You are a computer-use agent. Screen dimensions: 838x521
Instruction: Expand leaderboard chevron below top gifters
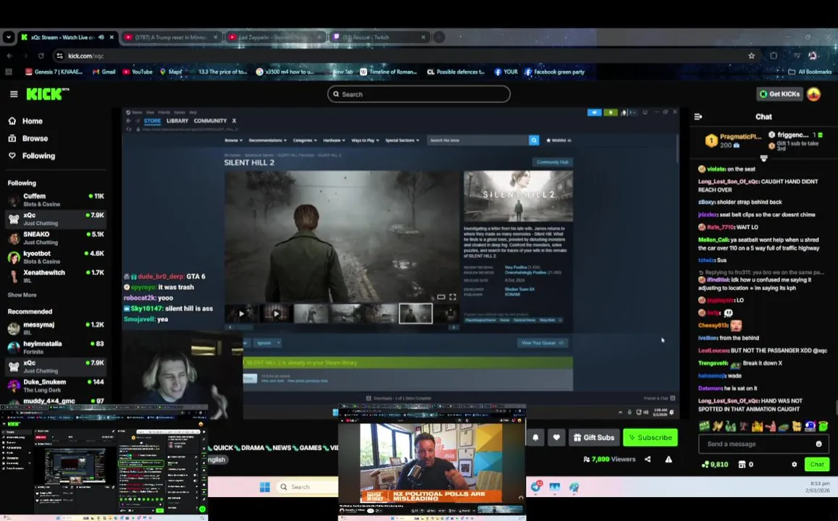point(763,158)
